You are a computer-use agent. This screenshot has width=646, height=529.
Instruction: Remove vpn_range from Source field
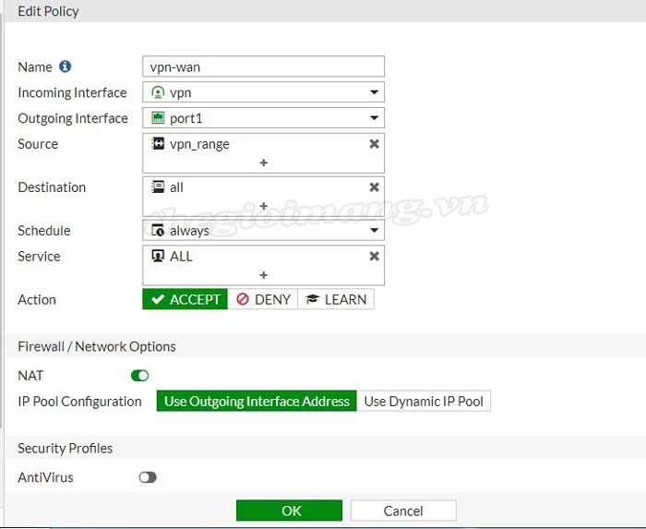click(374, 144)
